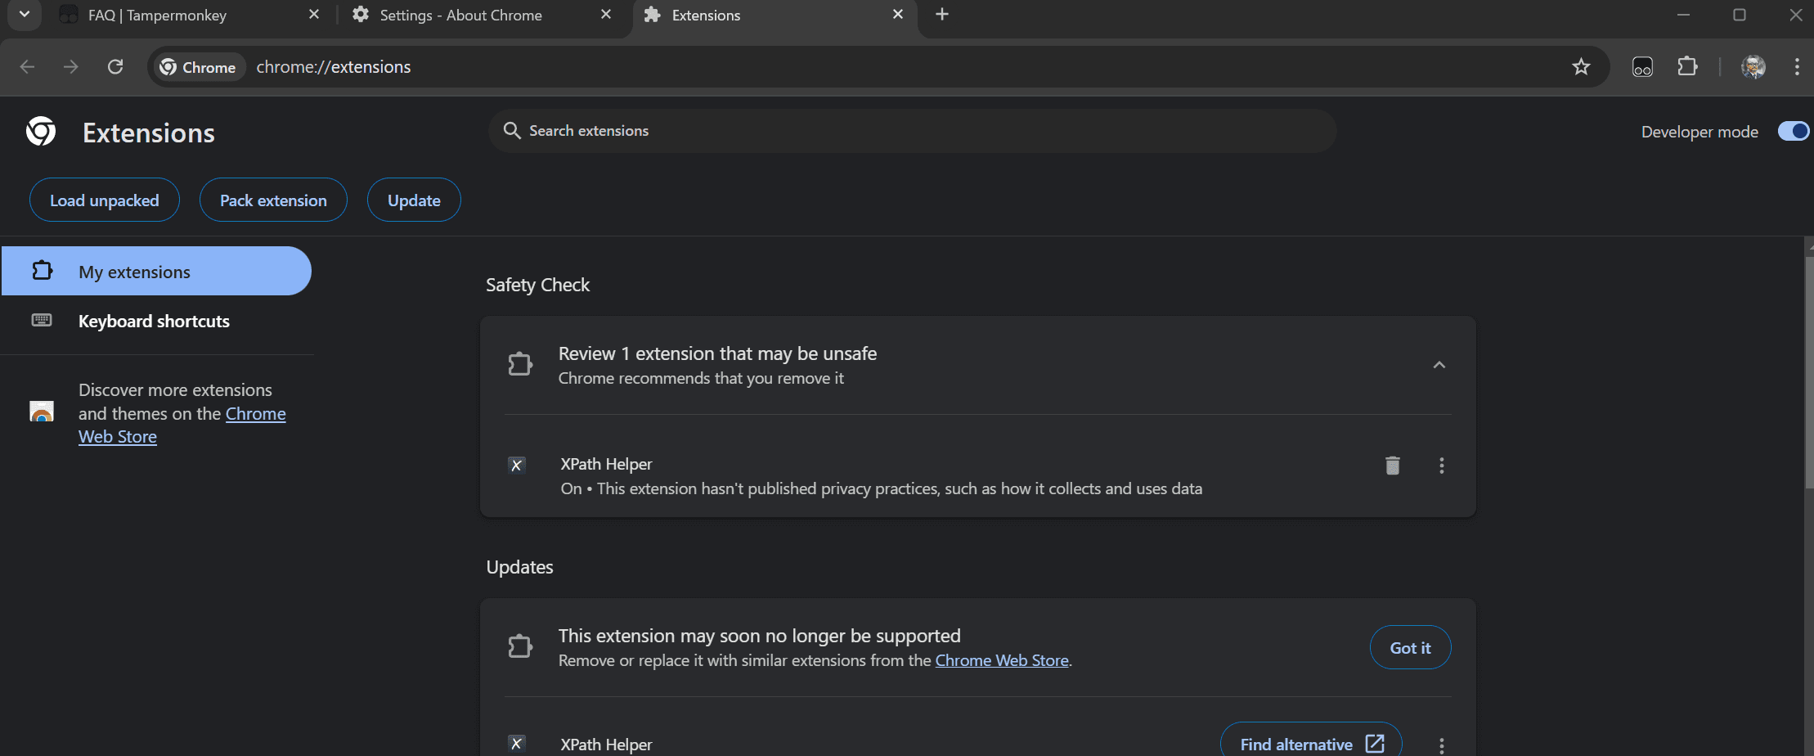Reload the page with the refresh icon

coord(115,67)
